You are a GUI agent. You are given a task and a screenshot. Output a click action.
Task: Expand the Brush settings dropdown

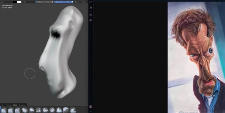pos(77,2)
